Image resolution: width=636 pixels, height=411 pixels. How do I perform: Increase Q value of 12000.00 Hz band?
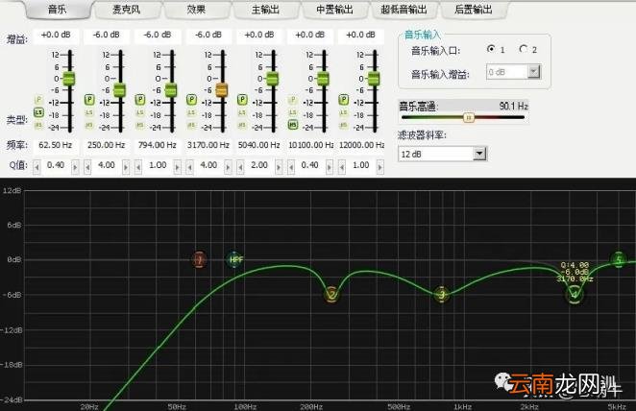click(379, 166)
